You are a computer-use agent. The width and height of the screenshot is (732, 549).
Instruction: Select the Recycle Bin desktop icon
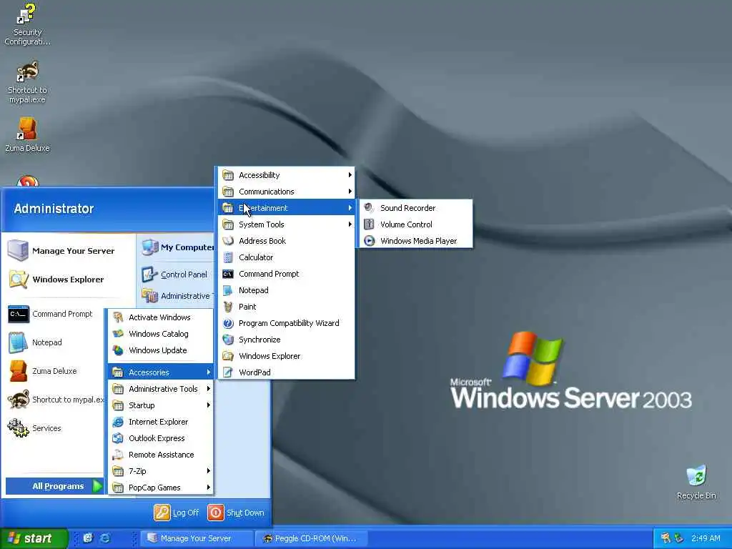pyautogui.click(x=696, y=483)
